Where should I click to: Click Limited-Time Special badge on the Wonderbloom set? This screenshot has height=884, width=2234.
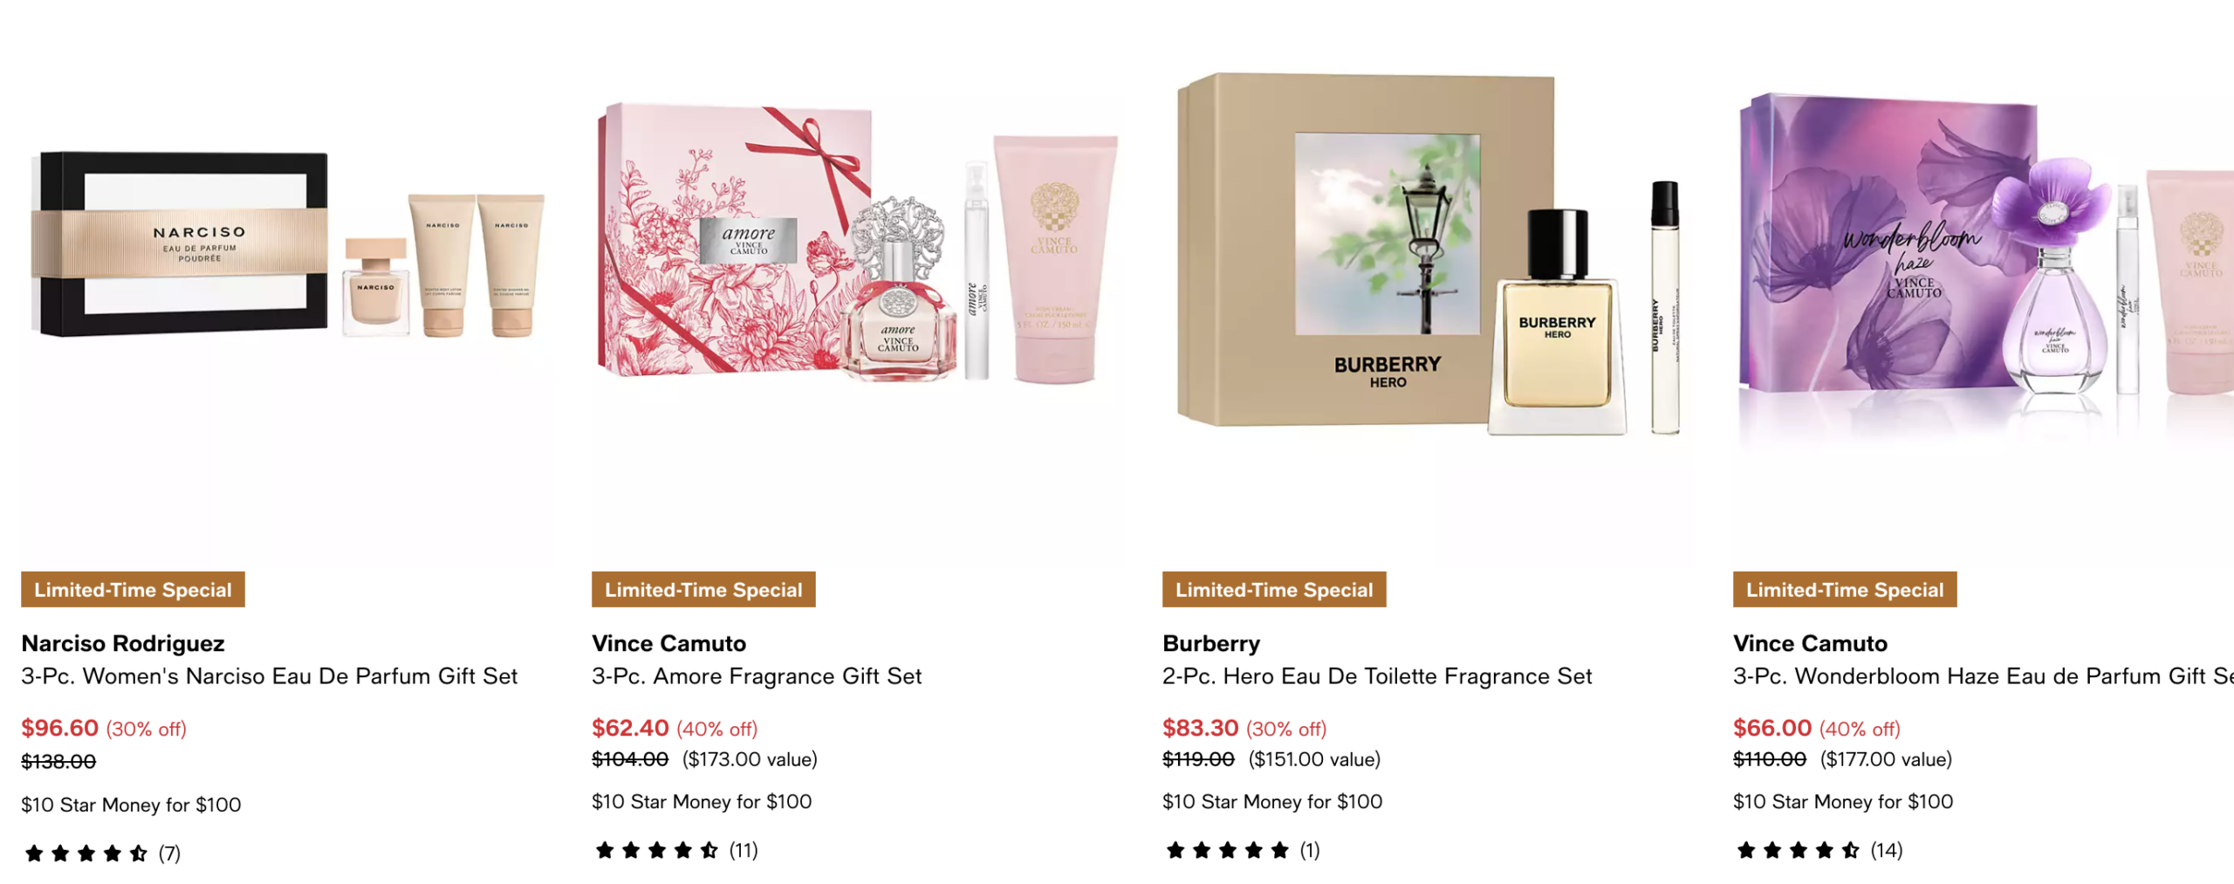pos(1845,589)
